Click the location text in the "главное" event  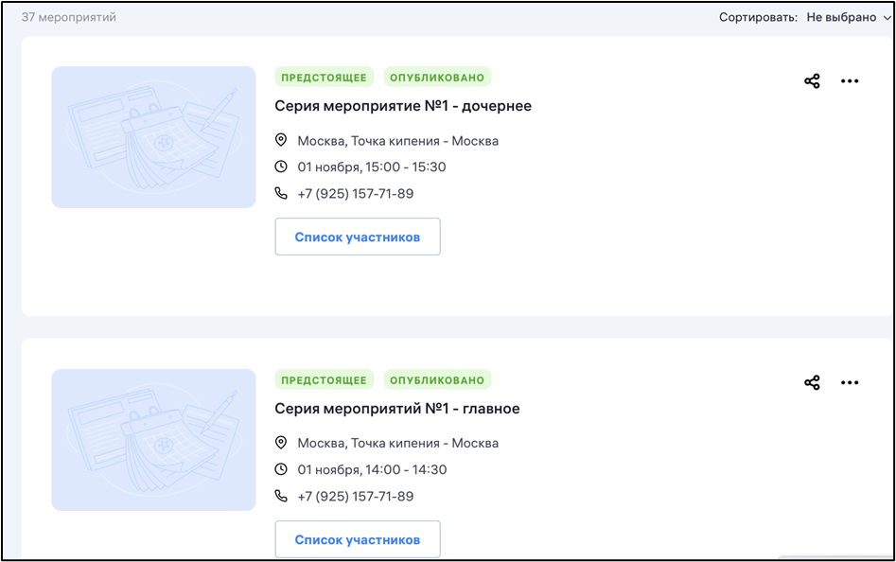click(397, 443)
